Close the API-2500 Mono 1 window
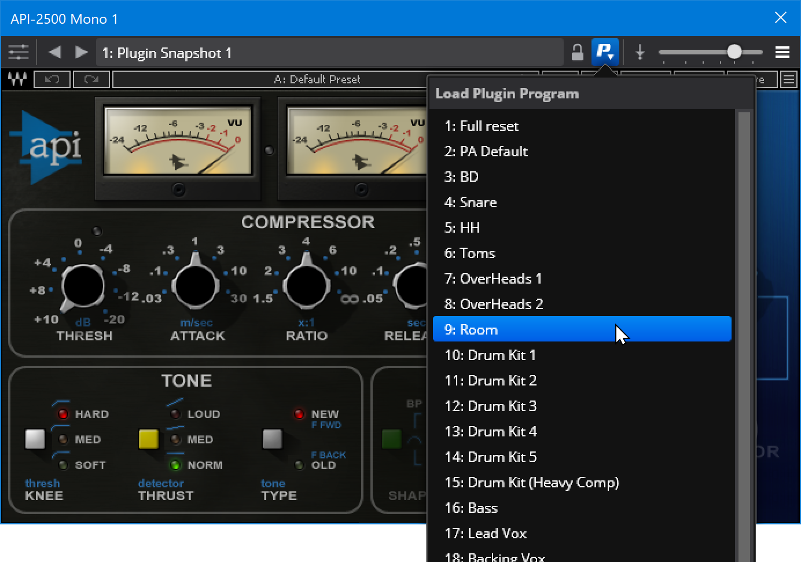 point(781,18)
